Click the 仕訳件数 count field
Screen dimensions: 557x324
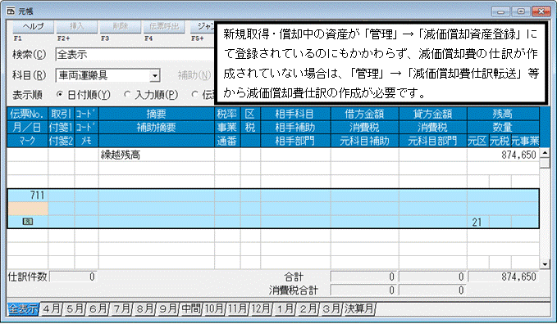(x=73, y=277)
